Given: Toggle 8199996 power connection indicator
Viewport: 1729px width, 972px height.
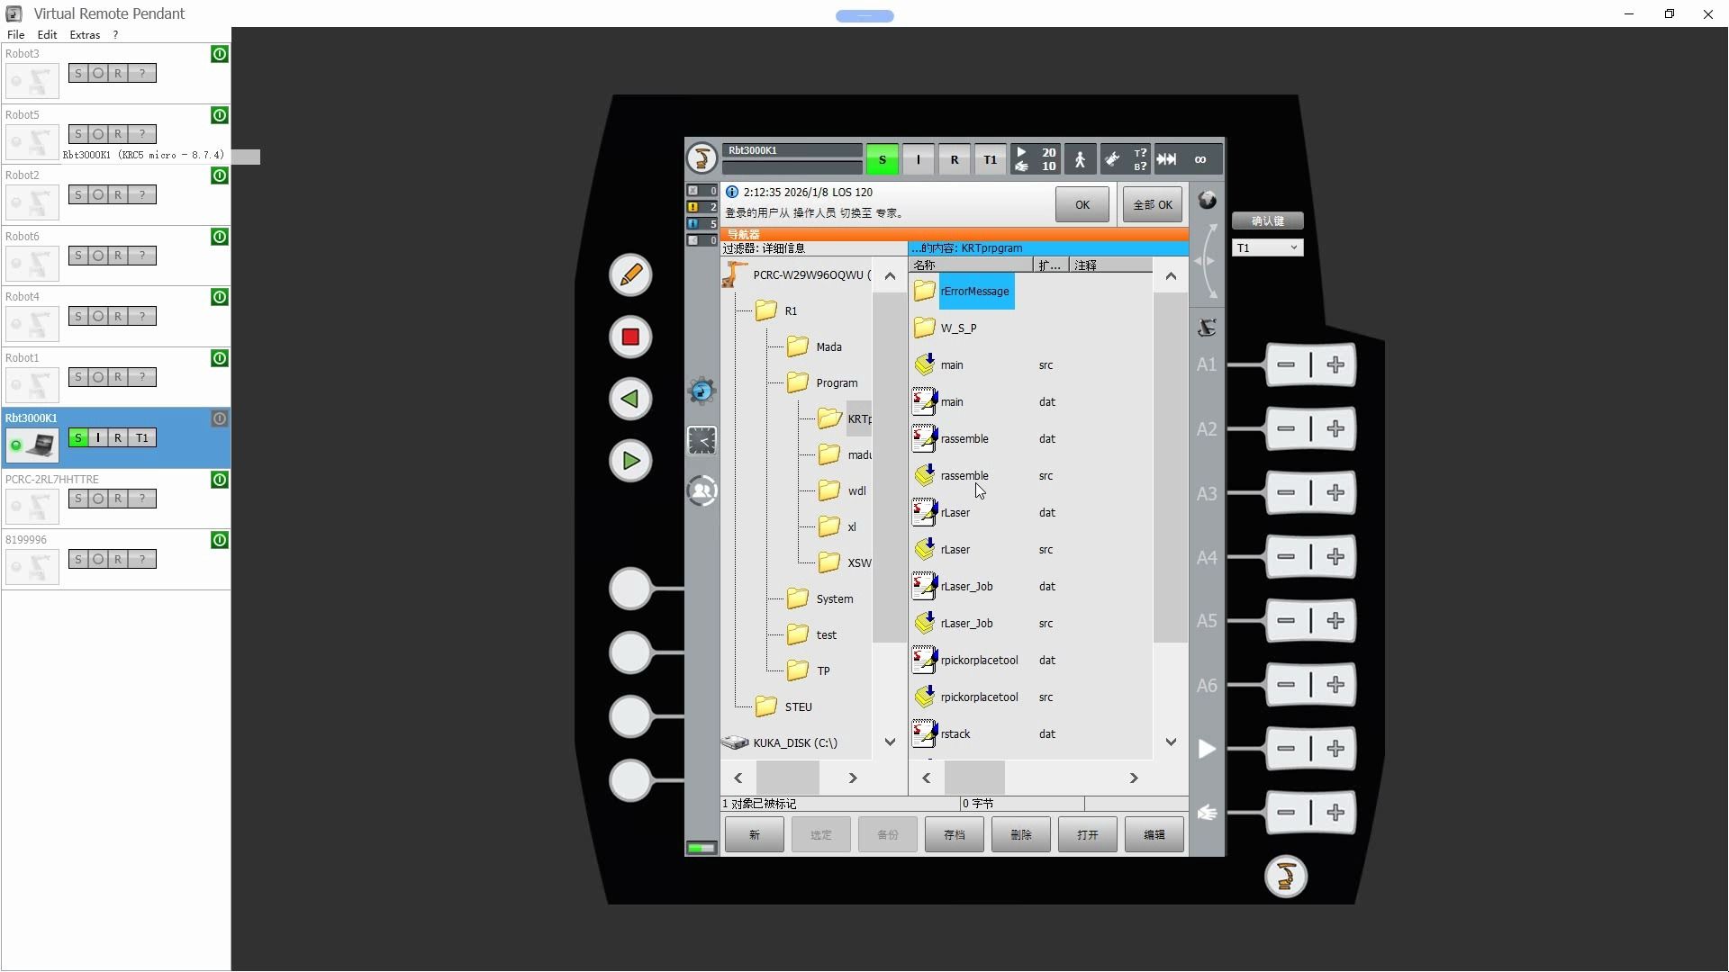Looking at the screenshot, I should tap(220, 540).
